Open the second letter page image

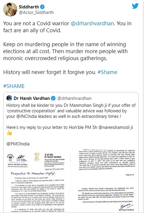[x=106, y=181]
